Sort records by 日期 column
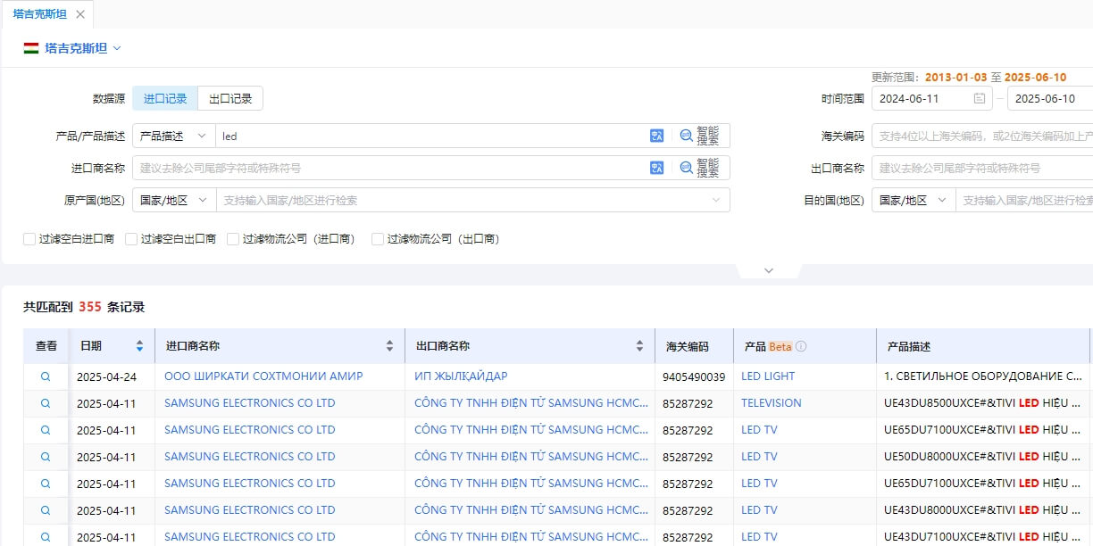1093x546 pixels. 139,346
